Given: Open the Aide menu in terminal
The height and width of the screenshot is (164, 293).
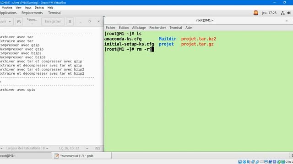Looking at the screenshot, I should pyautogui.click(x=189, y=28).
